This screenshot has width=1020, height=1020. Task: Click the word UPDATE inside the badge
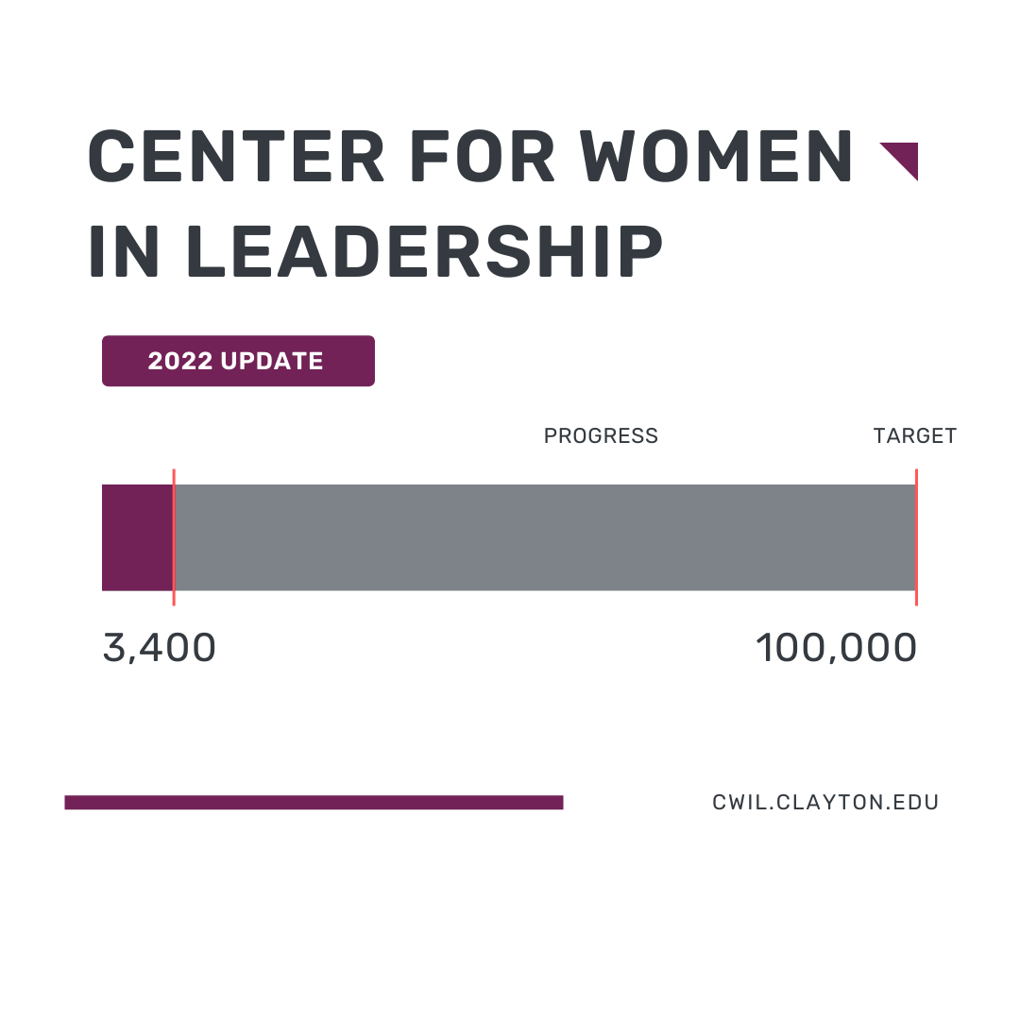(x=272, y=361)
